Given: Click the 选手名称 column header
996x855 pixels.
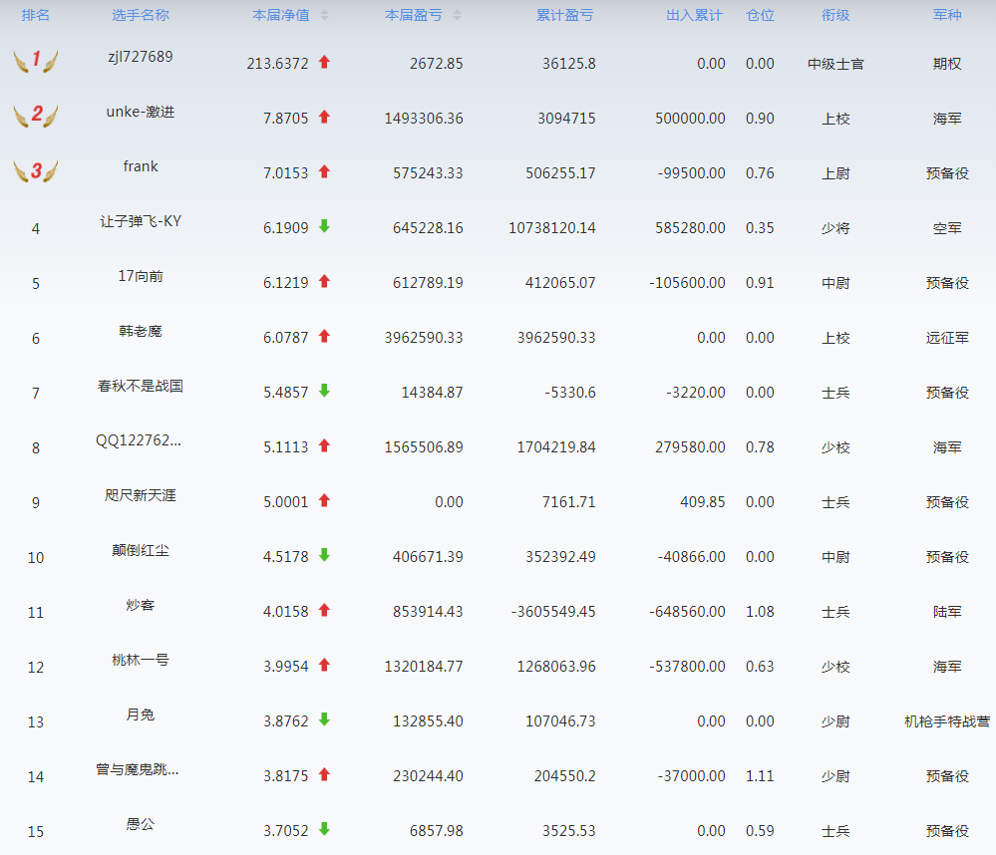Looking at the screenshot, I should [141, 15].
